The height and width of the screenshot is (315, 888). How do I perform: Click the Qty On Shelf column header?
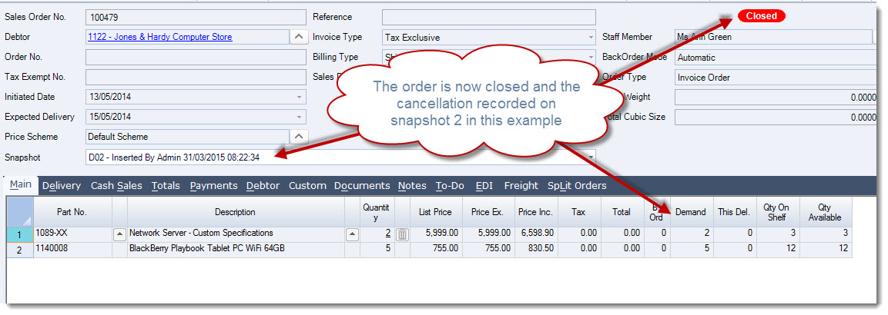(778, 212)
